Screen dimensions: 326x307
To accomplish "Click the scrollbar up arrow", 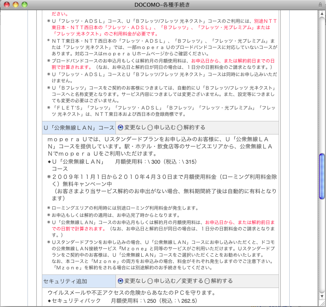I will tap(322, 14).
